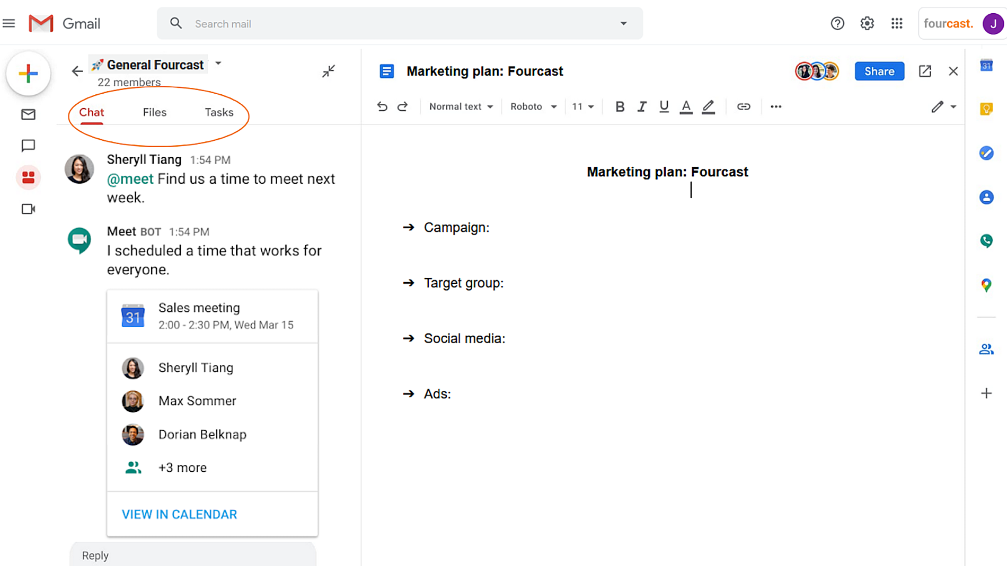Select attendee Max Sommer
This screenshot has width=1007, height=566.
click(197, 401)
